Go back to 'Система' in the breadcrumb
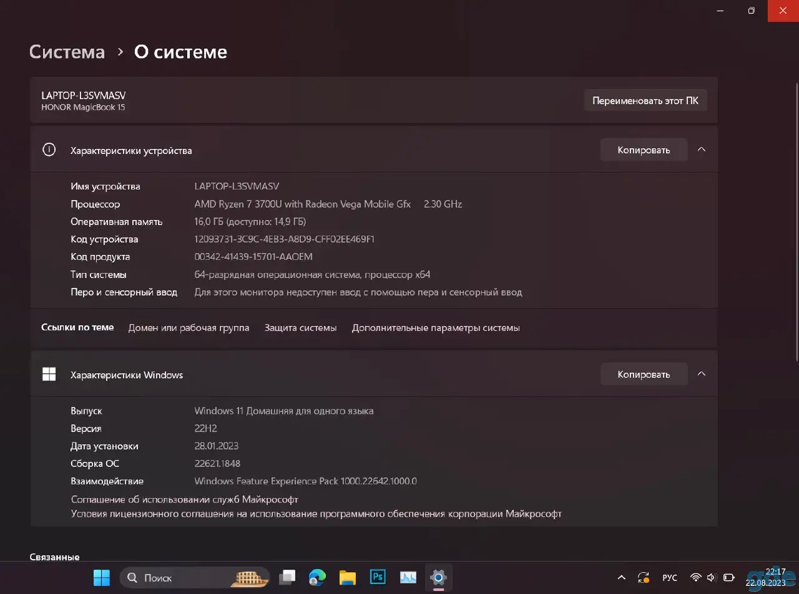Image resolution: width=799 pixels, height=594 pixels. (x=67, y=52)
